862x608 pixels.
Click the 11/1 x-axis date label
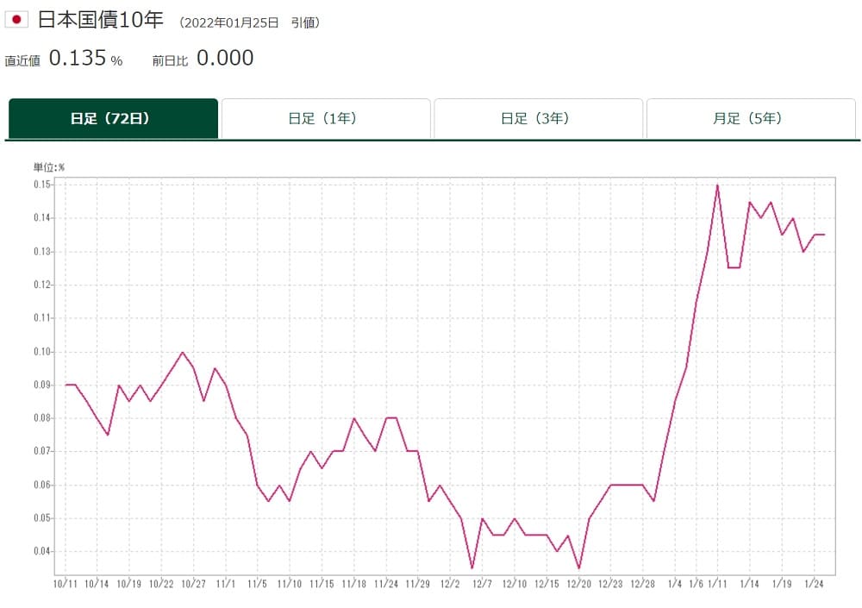click(x=225, y=584)
